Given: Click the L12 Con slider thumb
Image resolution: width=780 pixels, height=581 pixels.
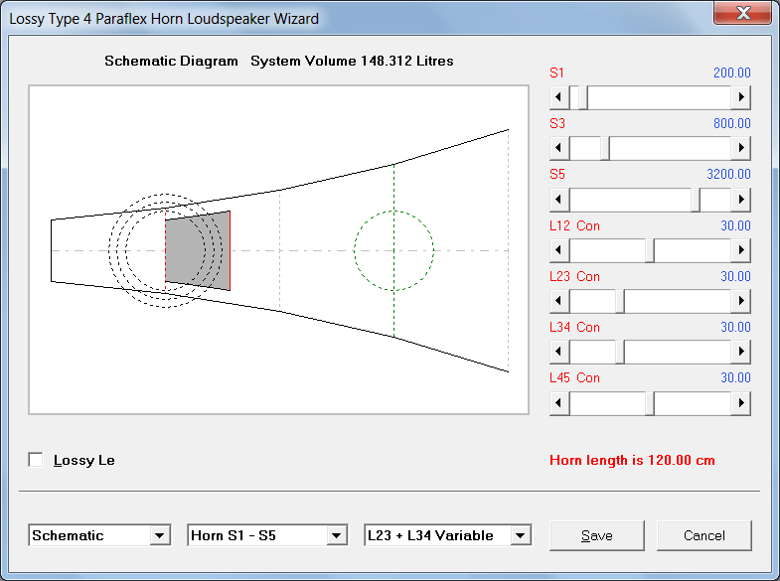Looking at the screenshot, I should (x=650, y=250).
